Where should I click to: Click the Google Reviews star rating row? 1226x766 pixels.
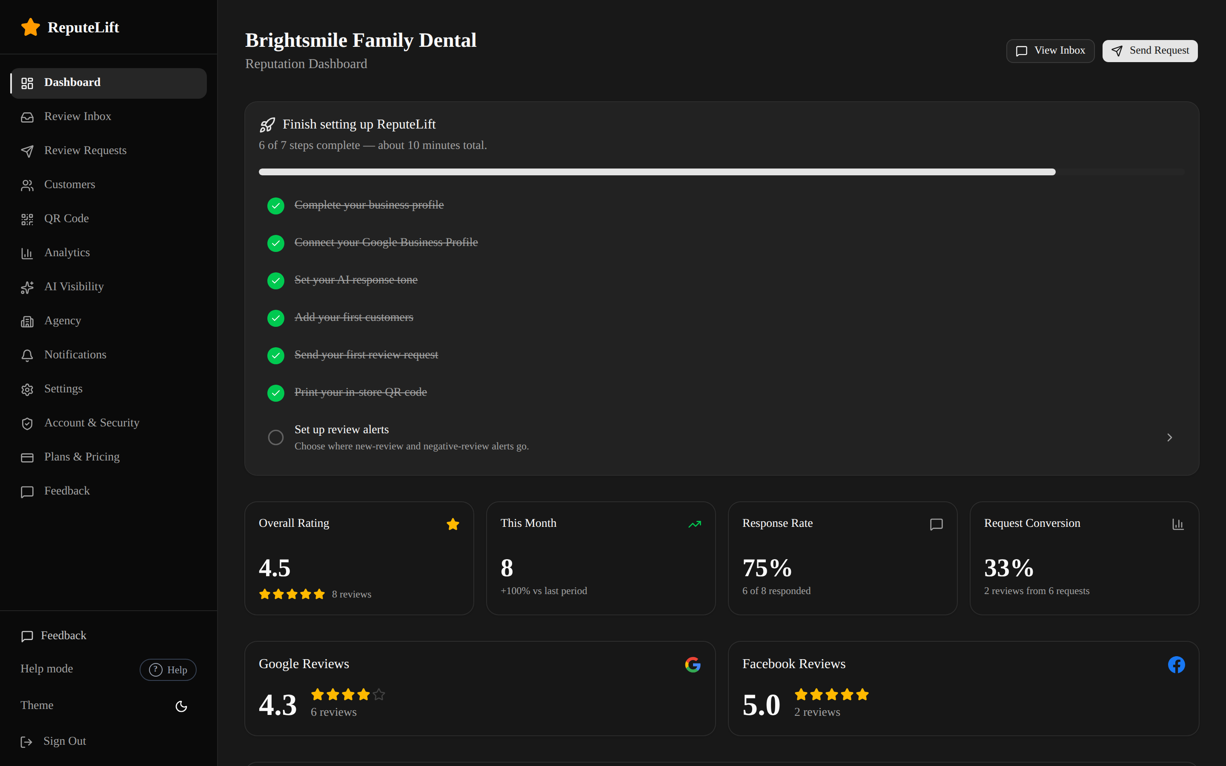coord(348,695)
